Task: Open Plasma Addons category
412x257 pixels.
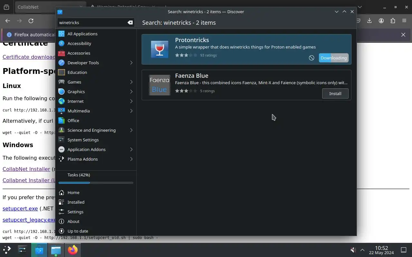Action: coord(96,159)
